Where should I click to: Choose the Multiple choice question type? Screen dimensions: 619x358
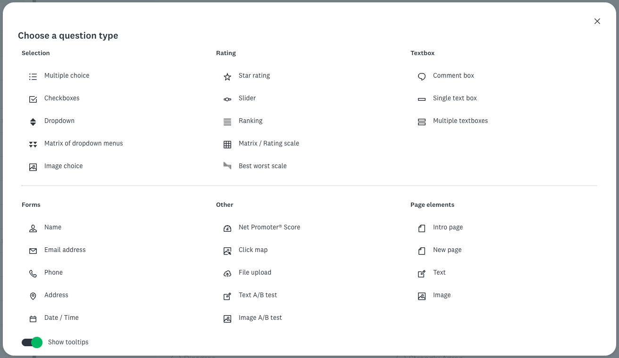tap(67, 75)
